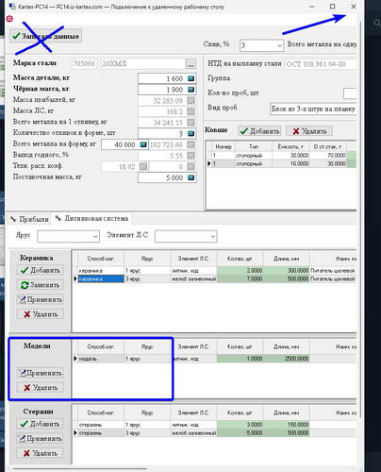Maximize the remote desktop window
This screenshot has height=472, width=381.
pyautogui.click(x=332, y=7)
